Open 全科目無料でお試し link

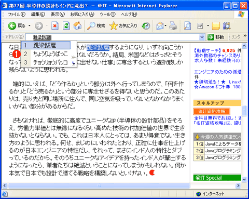click(x=217, y=118)
